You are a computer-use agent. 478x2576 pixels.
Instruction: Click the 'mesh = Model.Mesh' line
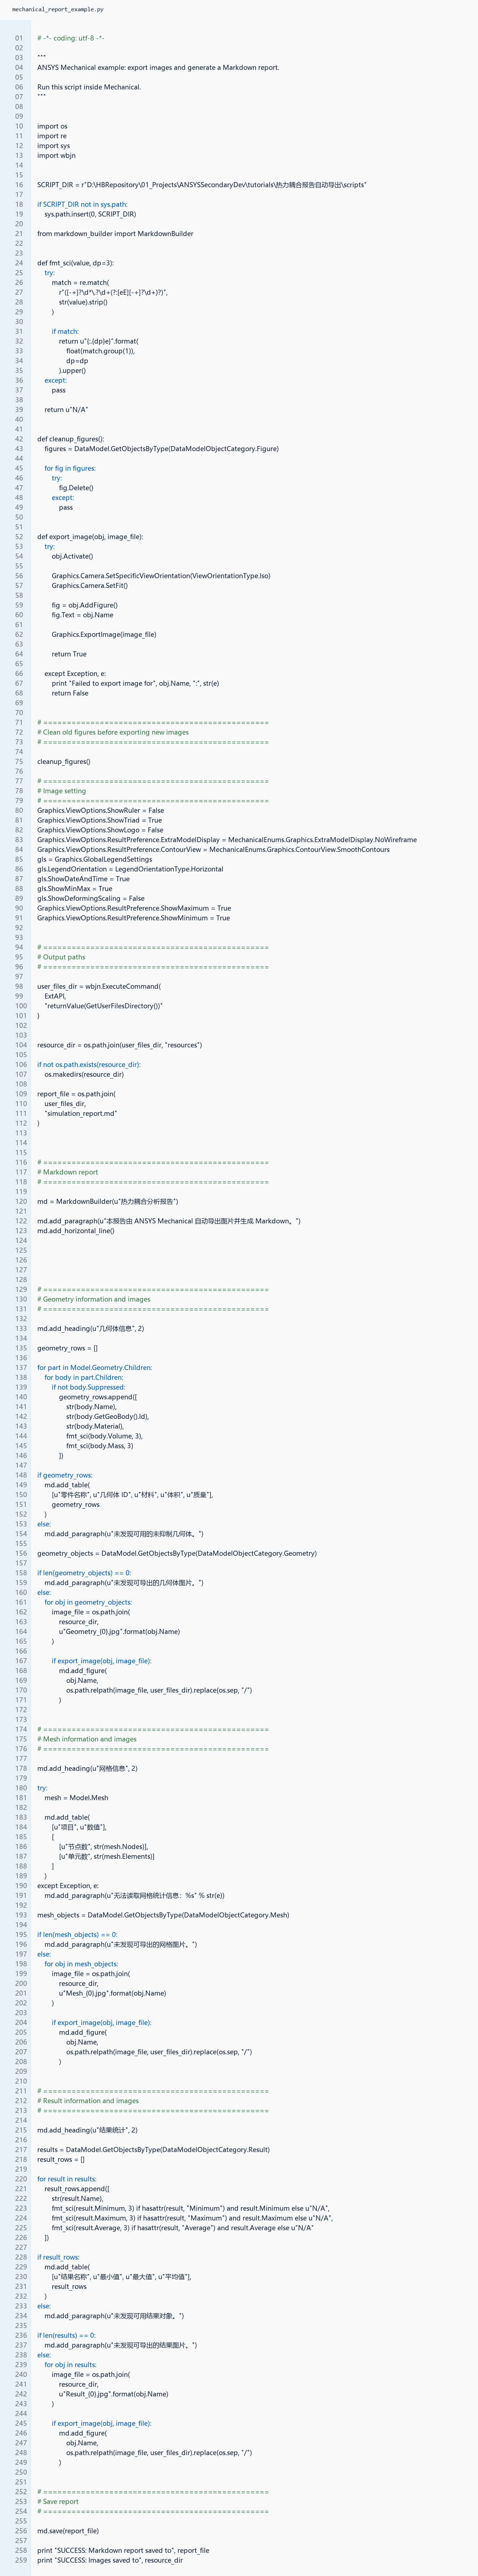click(76, 1798)
